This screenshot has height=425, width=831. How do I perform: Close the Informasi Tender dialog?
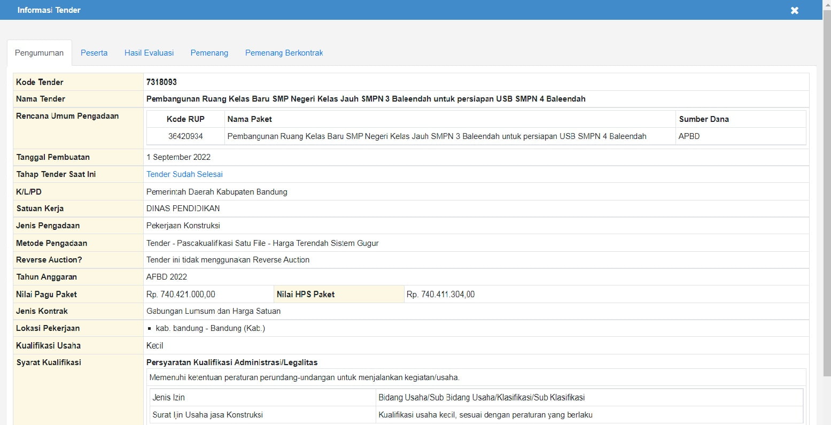click(794, 10)
